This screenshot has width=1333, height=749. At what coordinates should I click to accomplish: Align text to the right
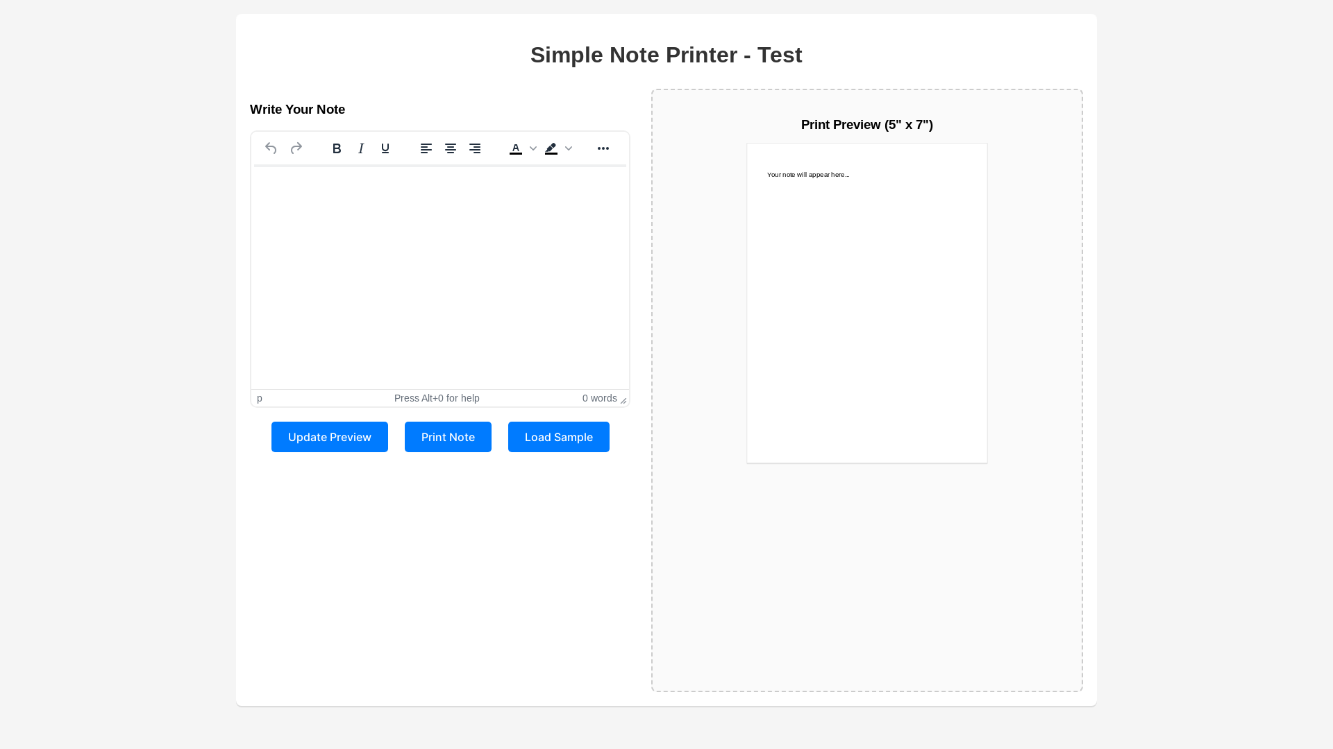pyautogui.click(x=475, y=148)
